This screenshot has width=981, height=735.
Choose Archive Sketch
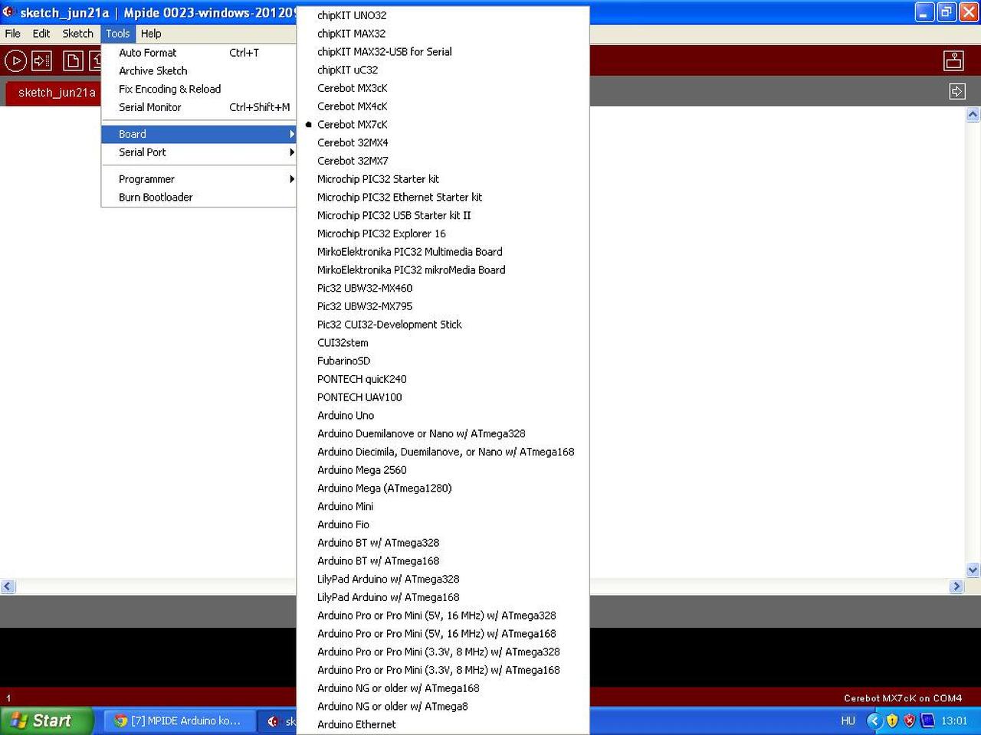tap(198, 70)
